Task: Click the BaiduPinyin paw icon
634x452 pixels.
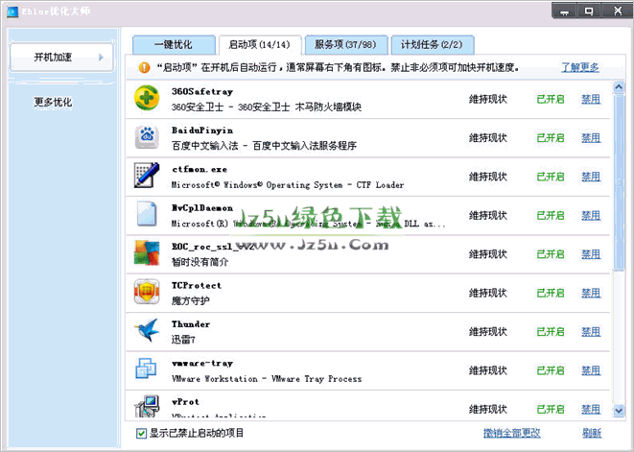Action: tap(147, 137)
